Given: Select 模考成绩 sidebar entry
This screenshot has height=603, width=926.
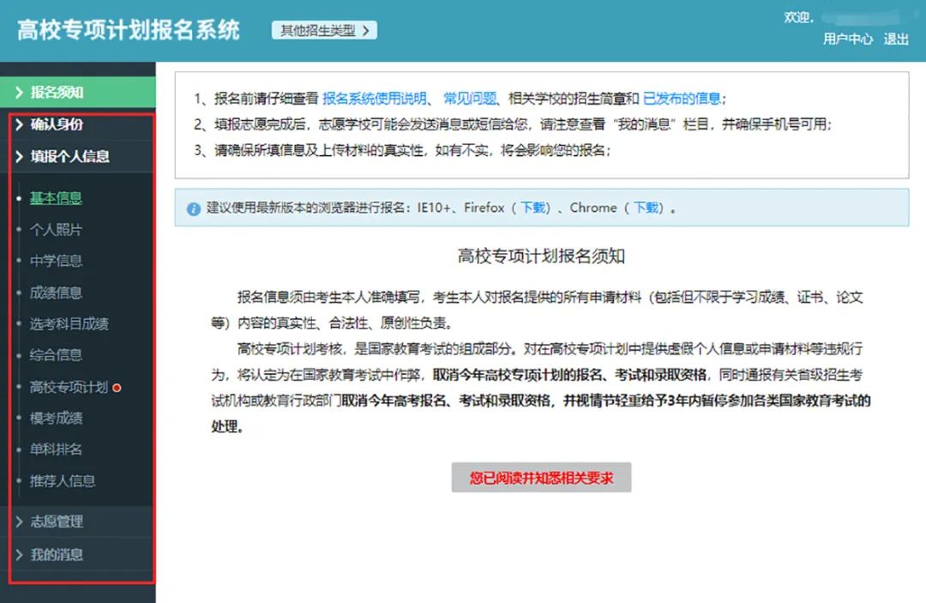Looking at the screenshot, I should pyautogui.click(x=56, y=419).
